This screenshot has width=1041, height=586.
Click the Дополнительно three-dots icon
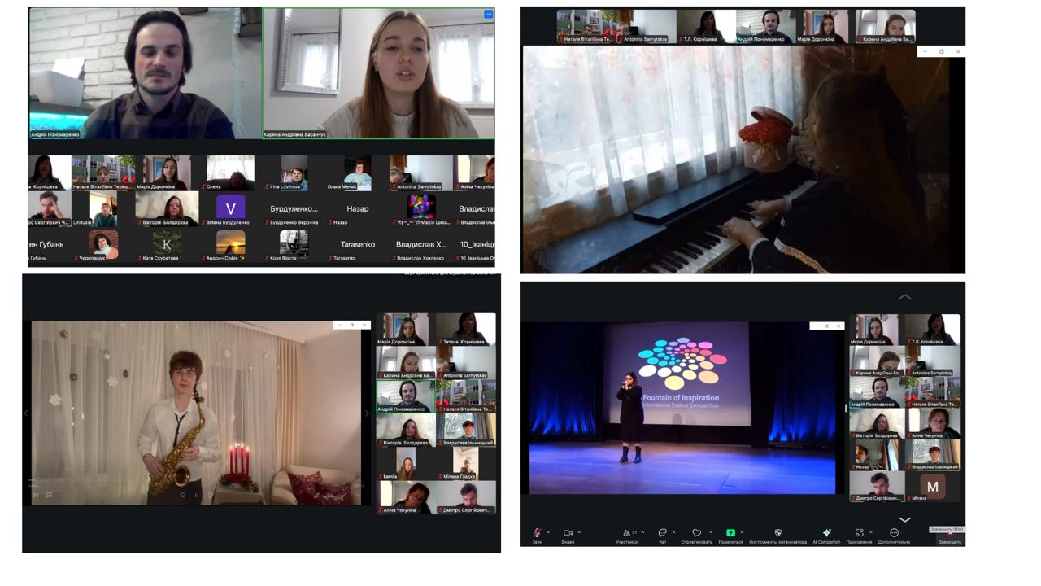coord(894,533)
